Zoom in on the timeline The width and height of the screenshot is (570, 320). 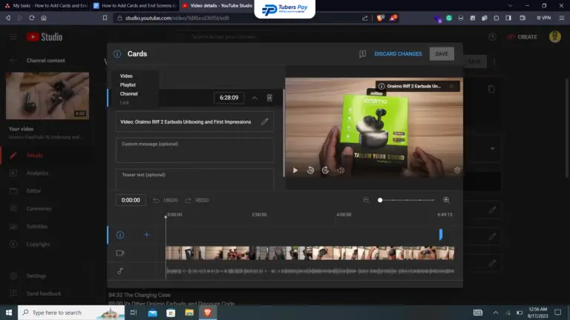point(446,200)
